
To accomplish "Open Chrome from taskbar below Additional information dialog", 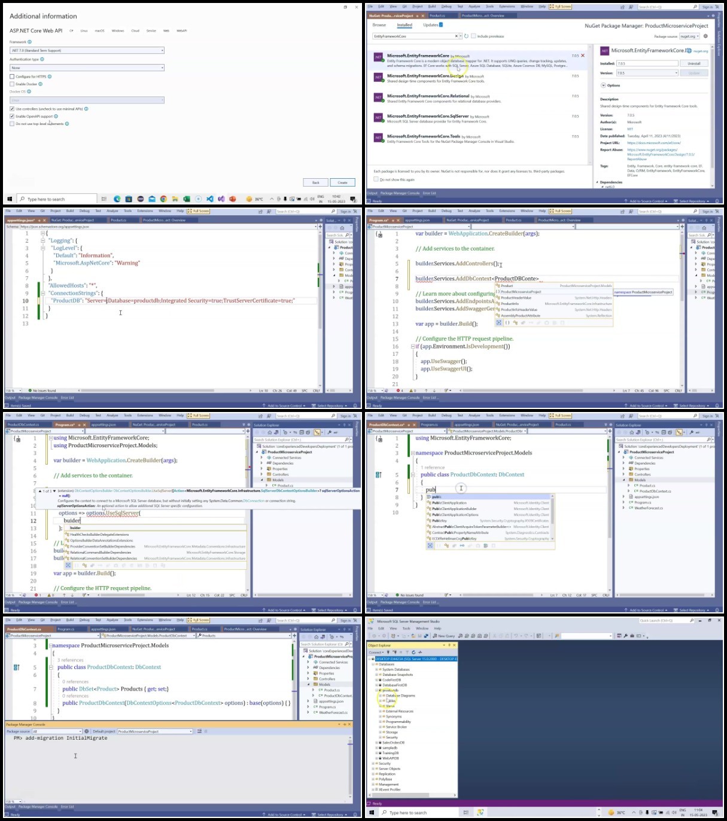I will pos(163,199).
